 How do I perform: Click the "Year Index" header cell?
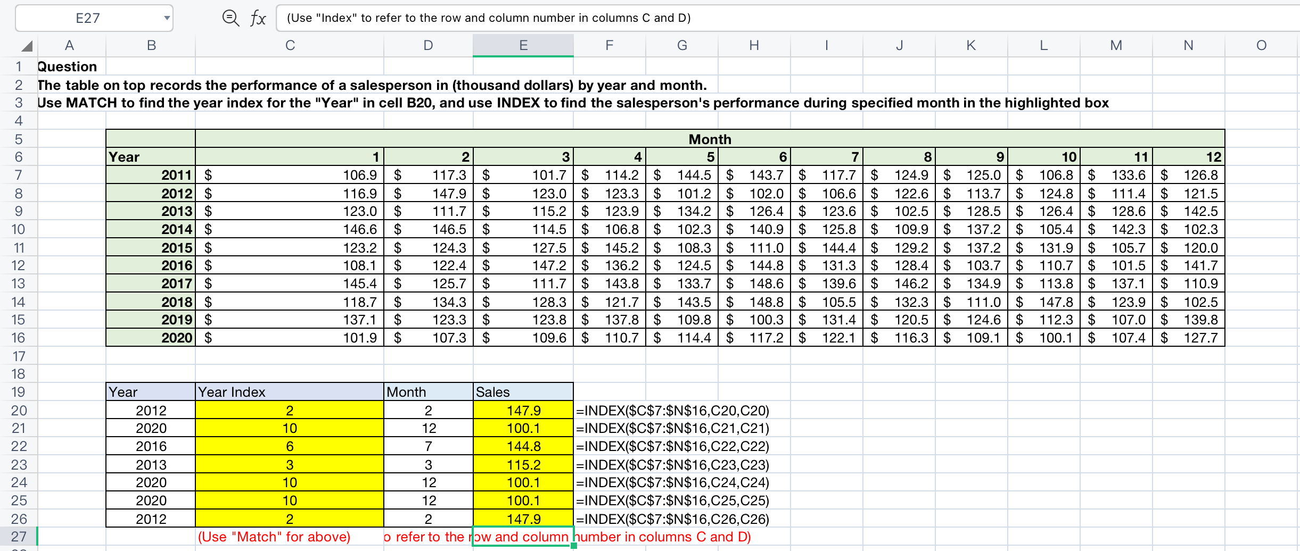tap(290, 392)
